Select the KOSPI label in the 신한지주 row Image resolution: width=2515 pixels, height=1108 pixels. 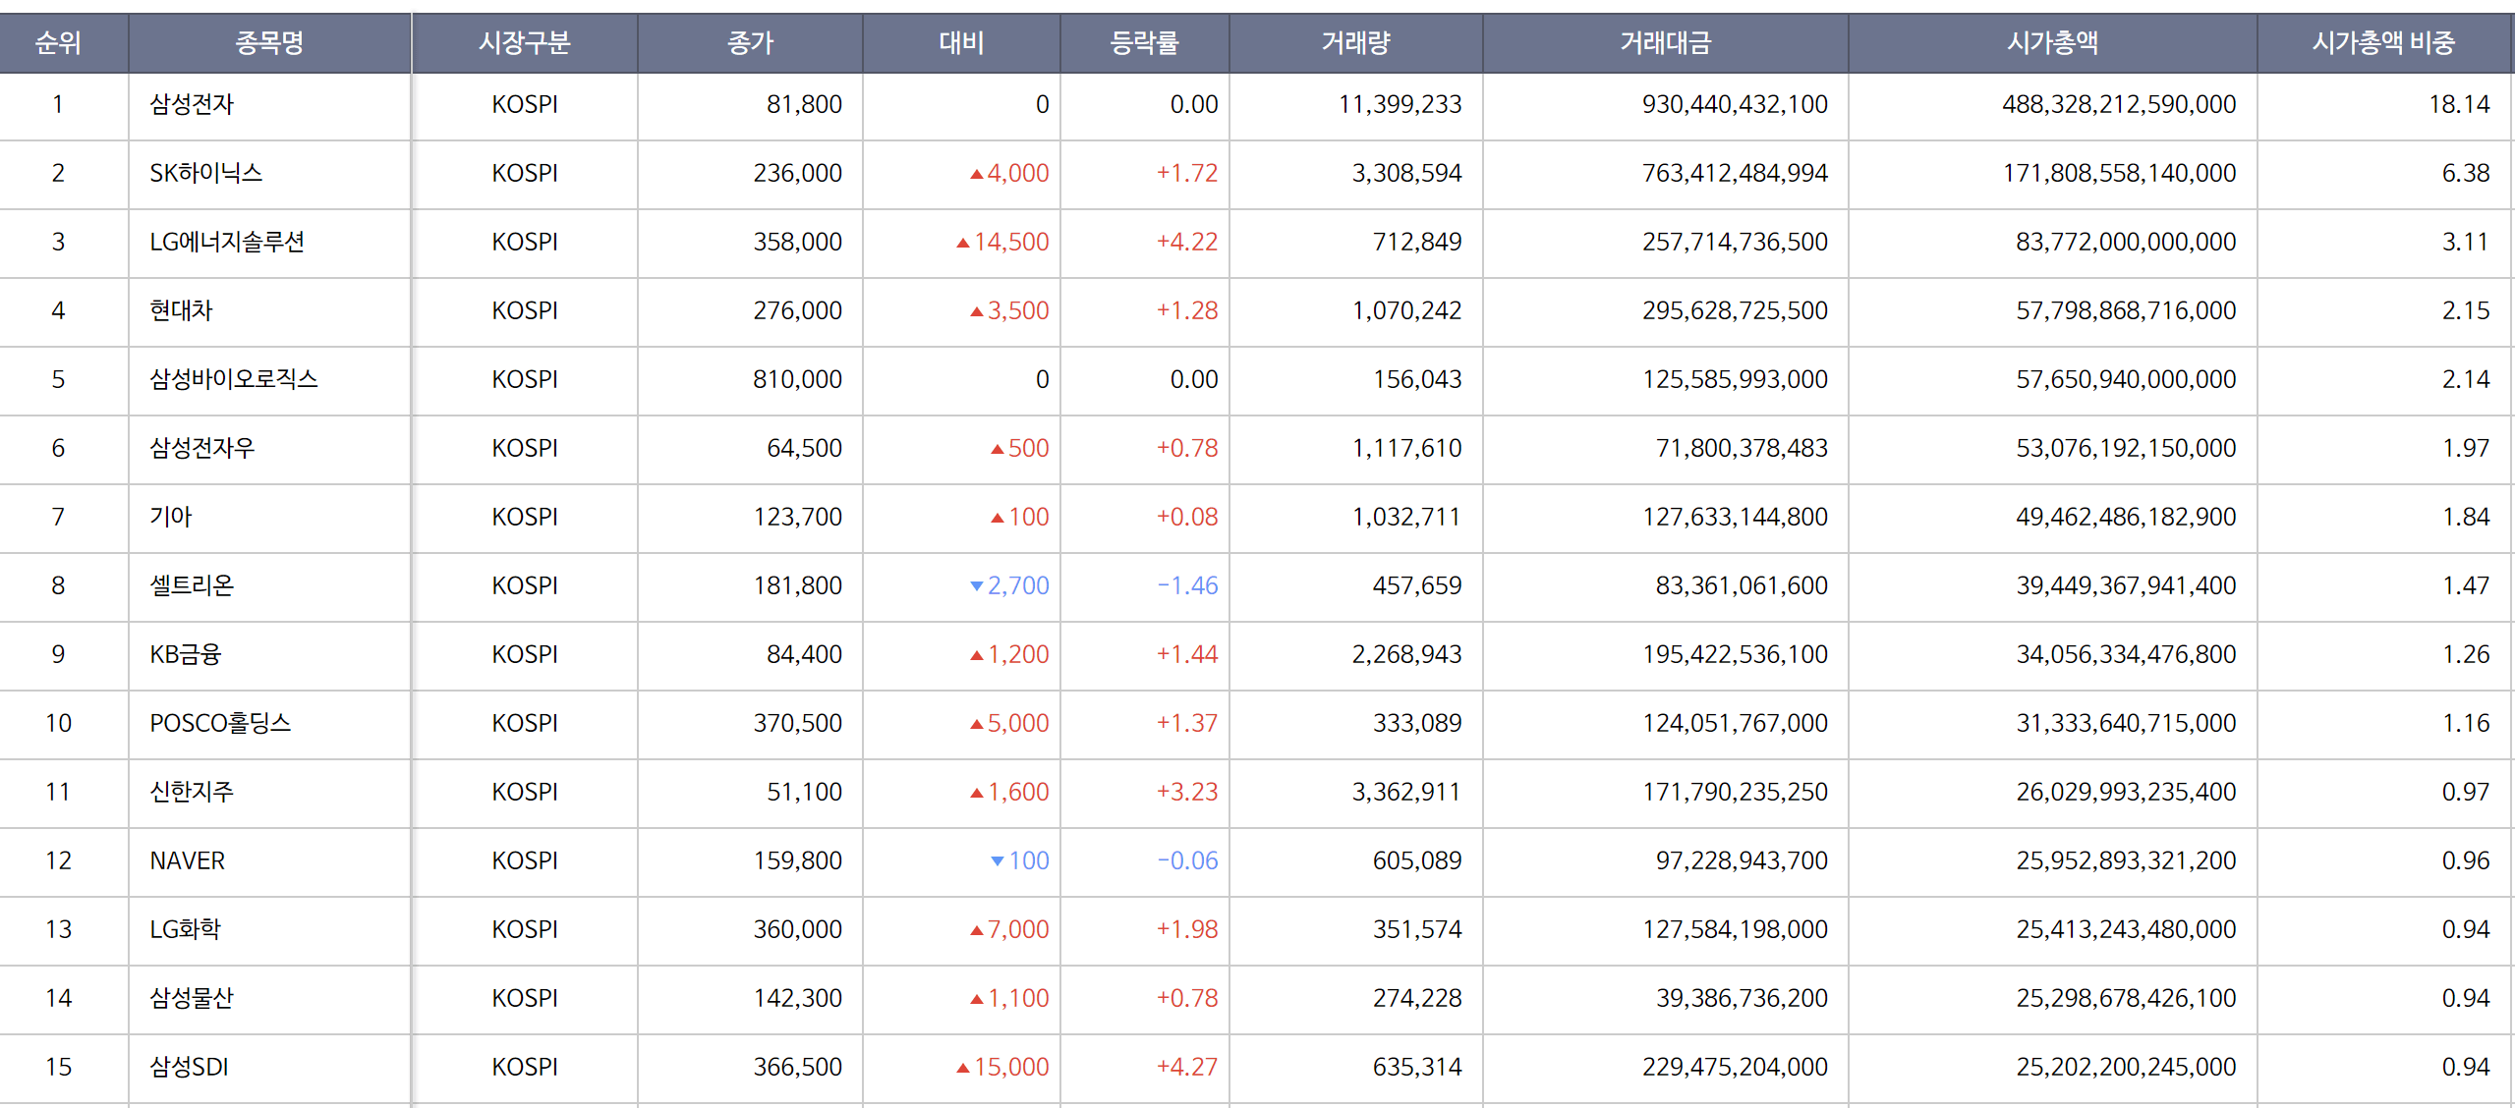pyautogui.click(x=524, y=792)
